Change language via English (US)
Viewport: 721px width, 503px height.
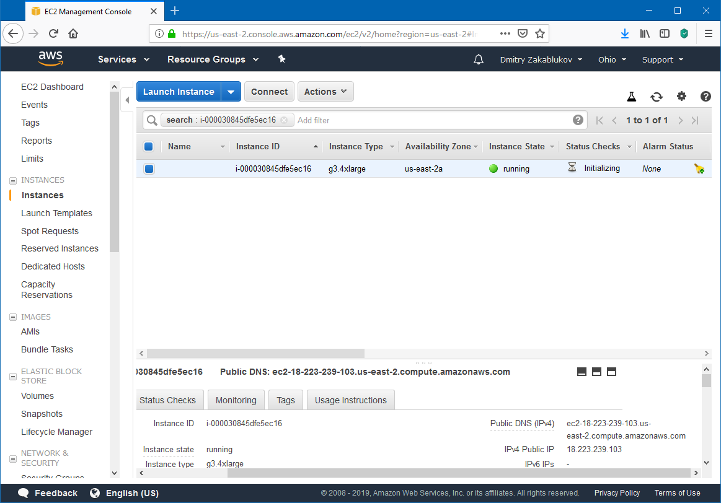coord(124,493)
